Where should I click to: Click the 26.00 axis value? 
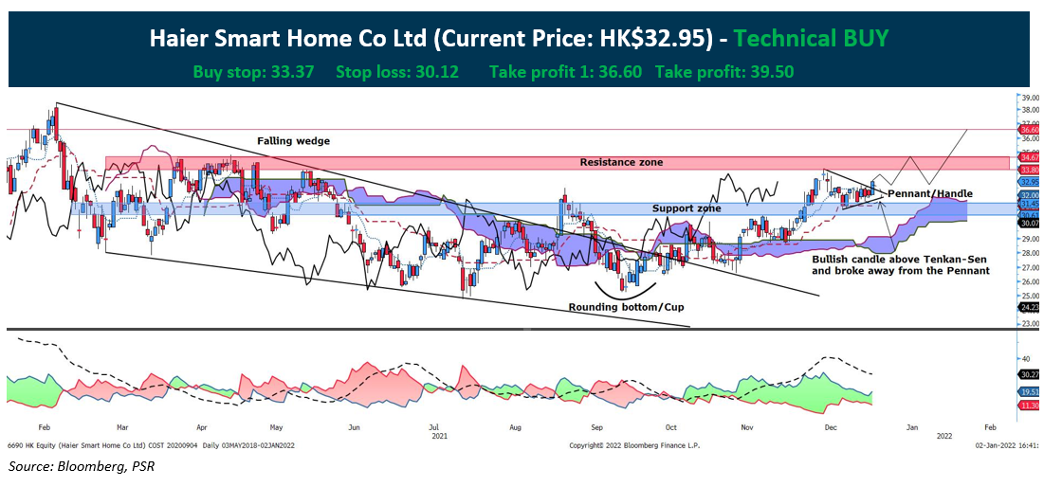pos(1030,281)
